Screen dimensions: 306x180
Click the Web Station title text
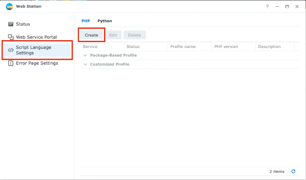point(29,6)
